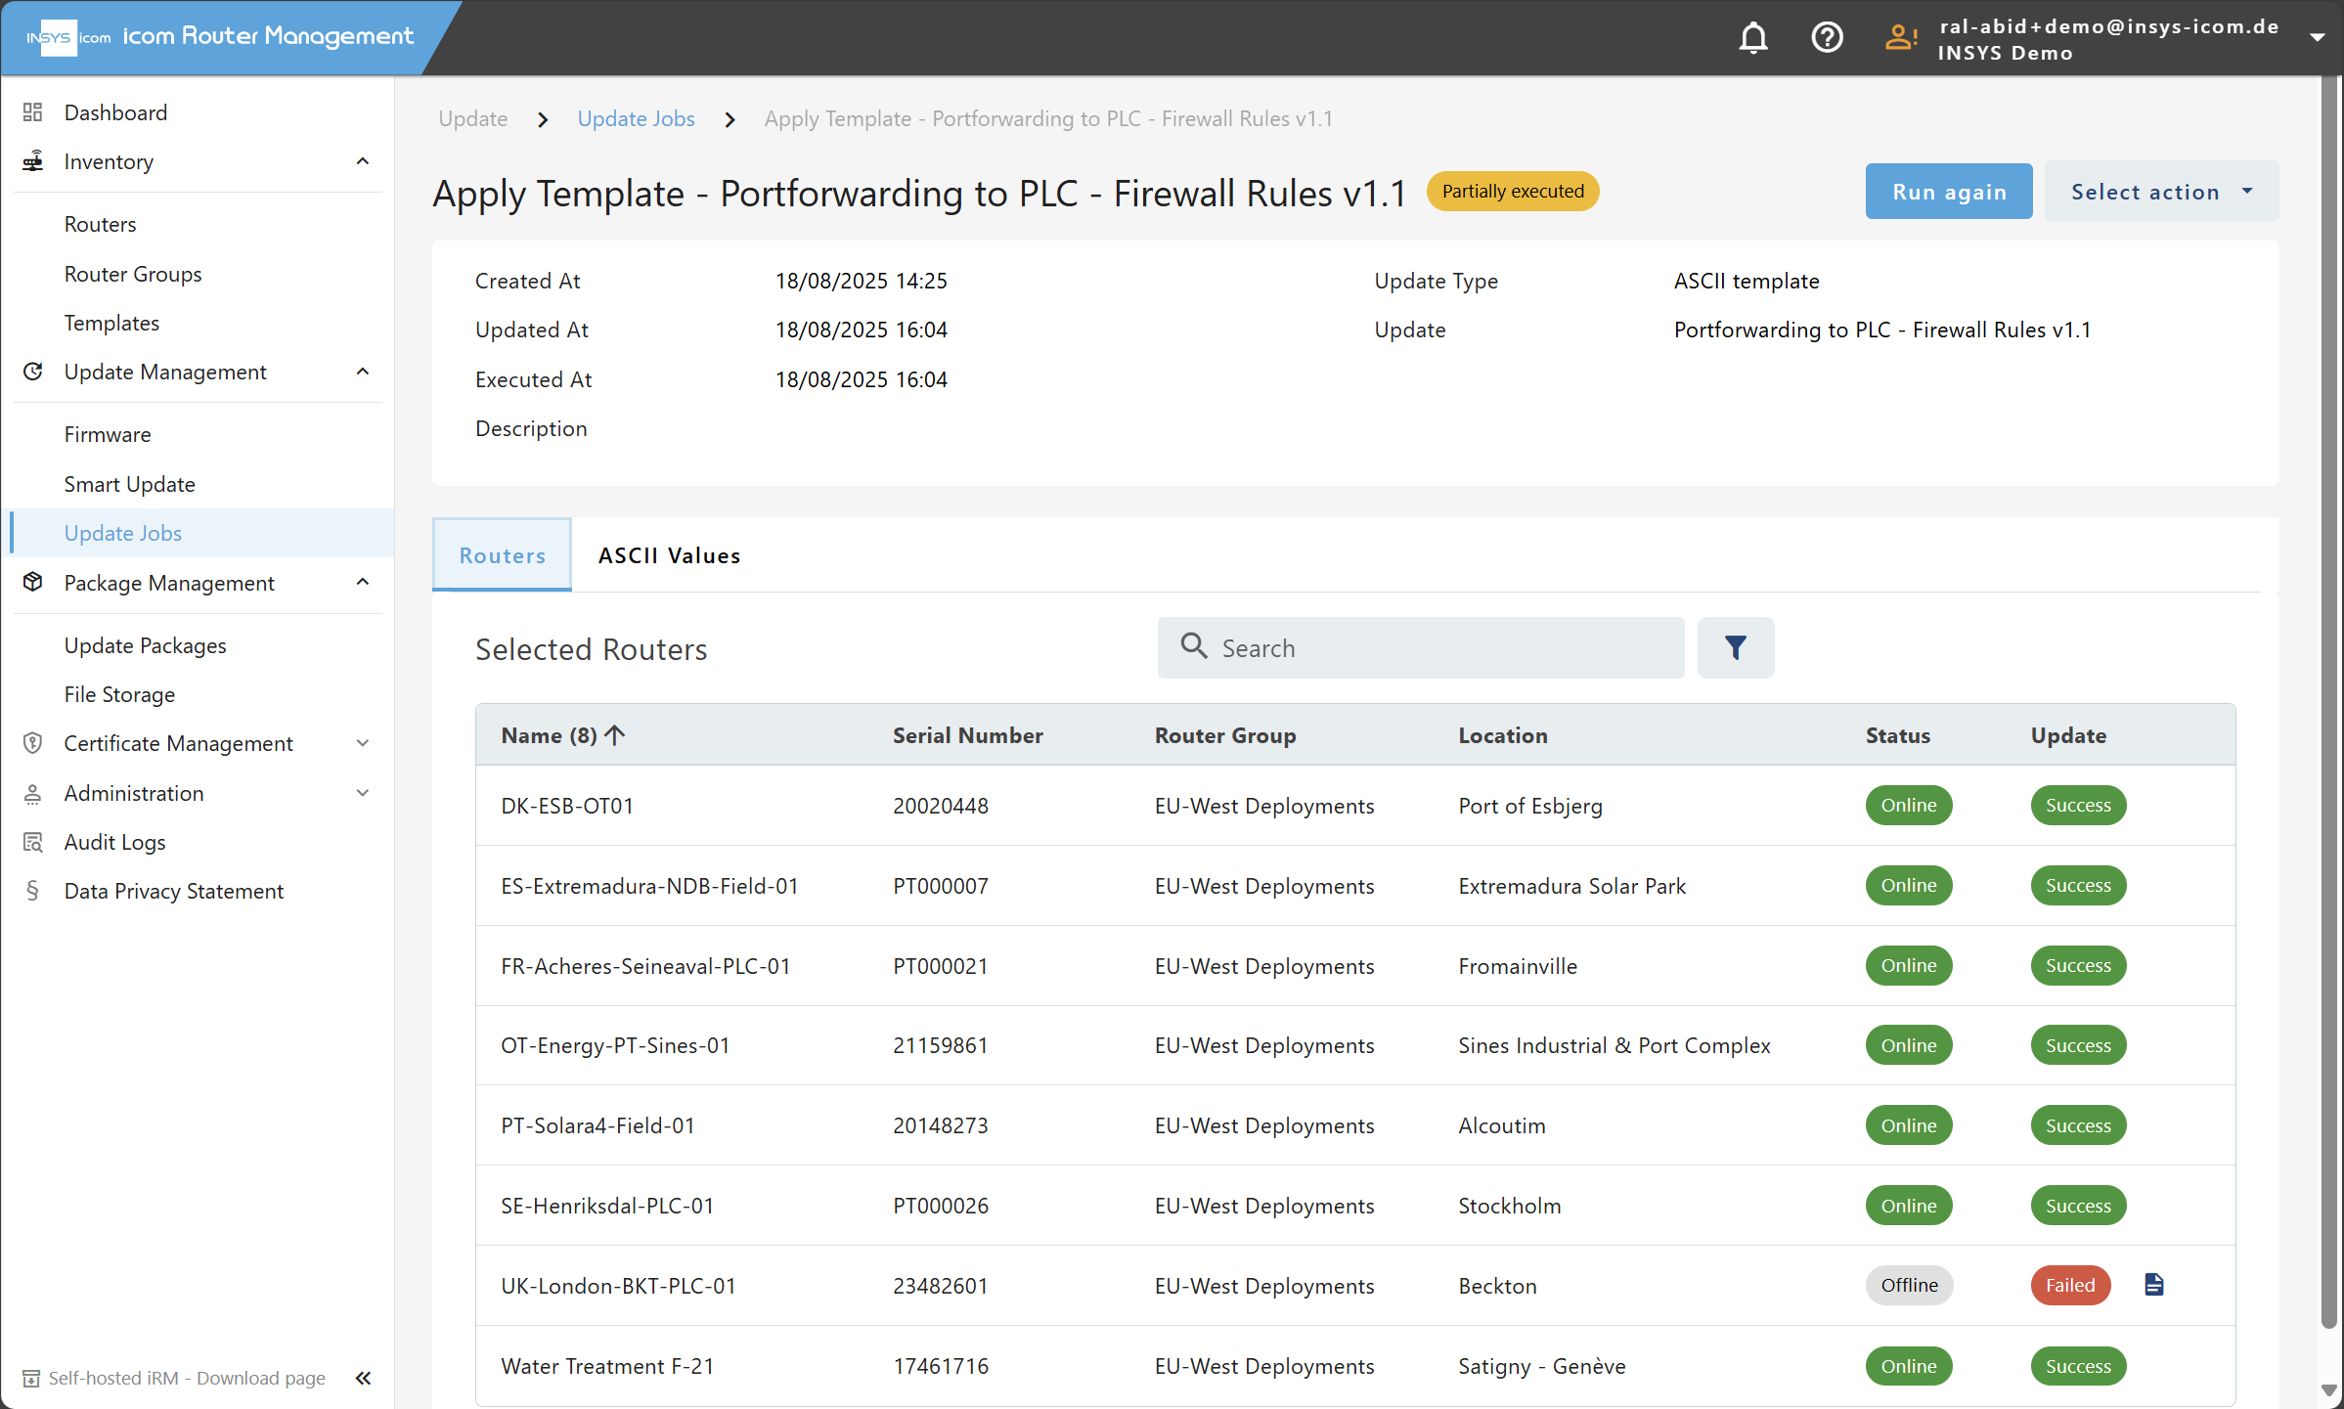This screenshot has width=2344, height=1409.
Task: Collapse the Package Management section
Action: click(x=363, y=582)
